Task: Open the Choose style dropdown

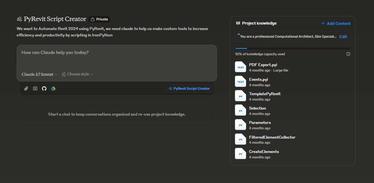Action: click(x=78, y=74)
